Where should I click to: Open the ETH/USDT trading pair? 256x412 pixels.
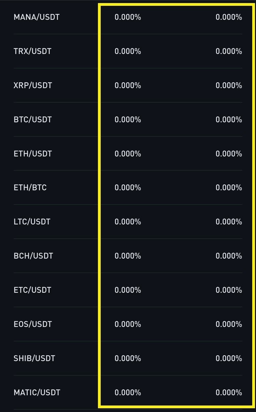click(33, 154)
